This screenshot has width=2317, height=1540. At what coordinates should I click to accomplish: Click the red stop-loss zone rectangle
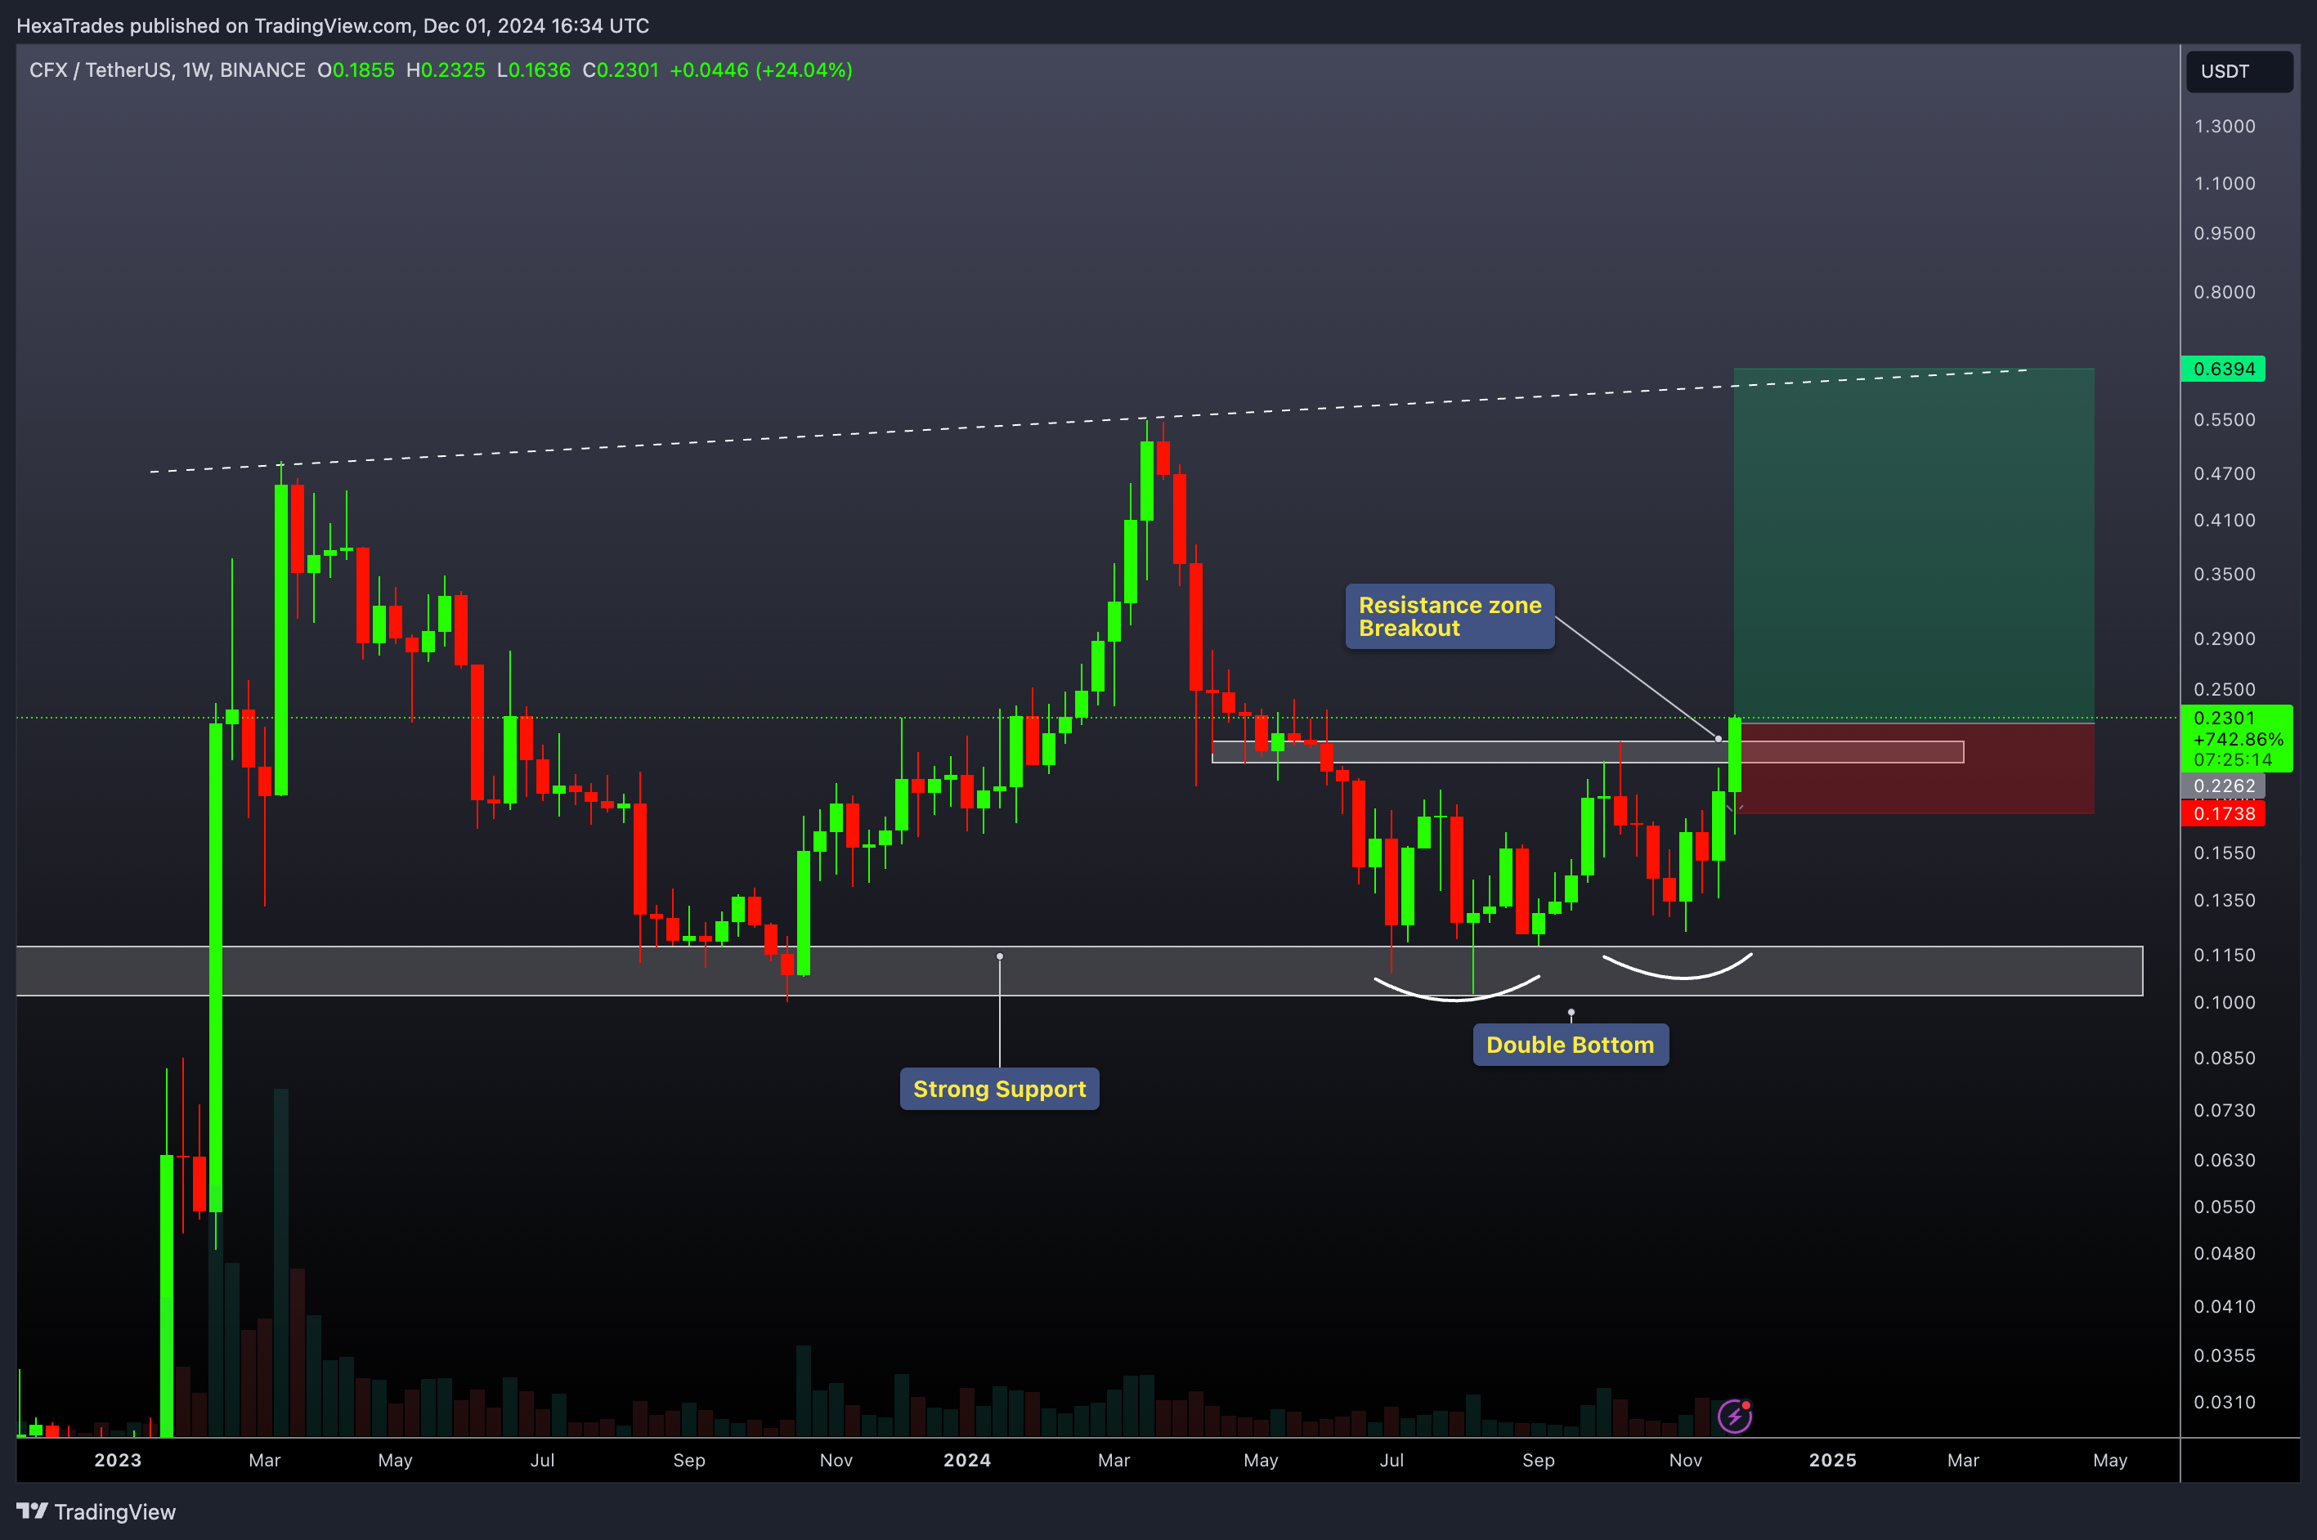click(x=1914, y=768)
